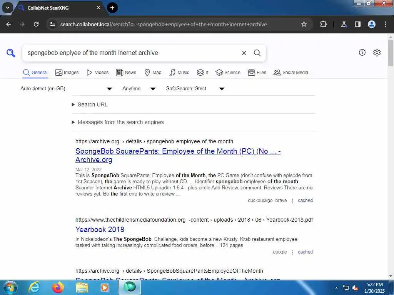Click the browser forward arrow
This screenshot has height=295, width=394.
pyautogui.click(x=22, y=24)
